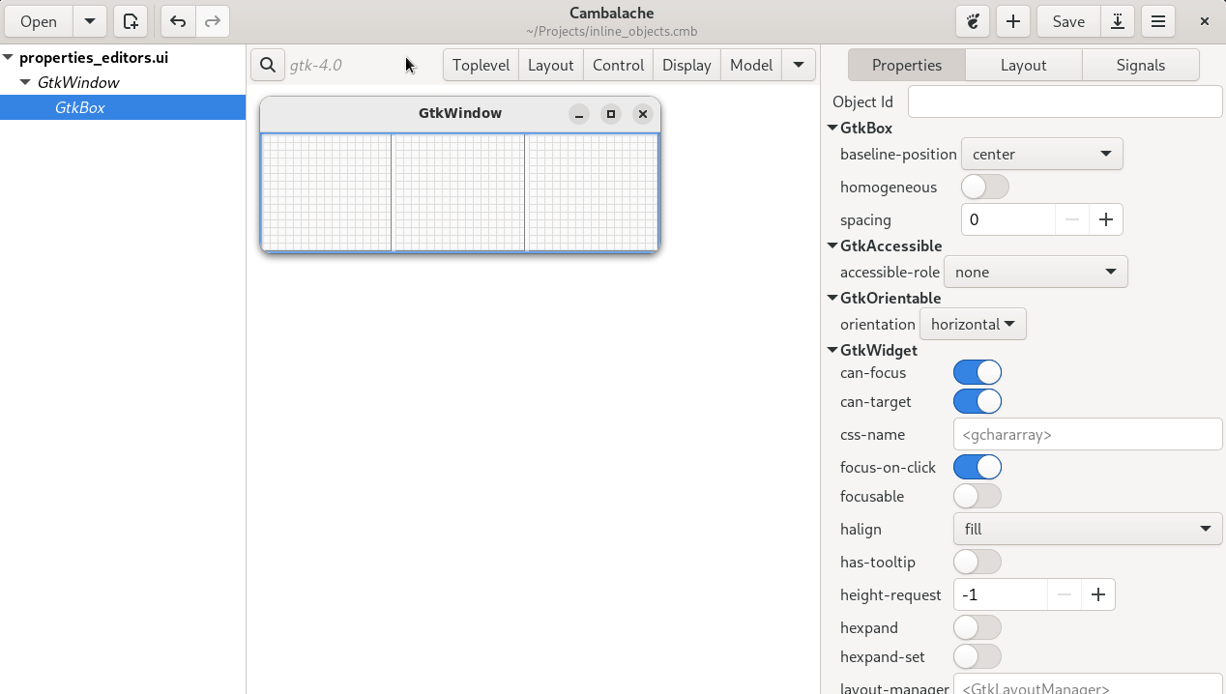Open the baseline-position dropdown
Image resolution: width=1226 pixels, height=694 pixels.
[1042, 154]
